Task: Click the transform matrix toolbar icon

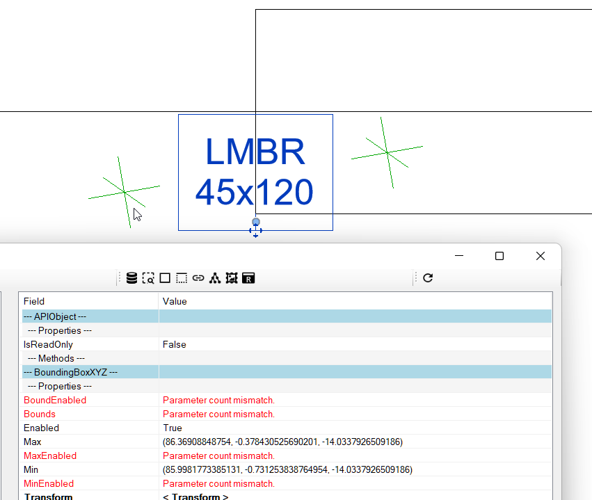Action: pyautogui.click(x=232, y=277)
